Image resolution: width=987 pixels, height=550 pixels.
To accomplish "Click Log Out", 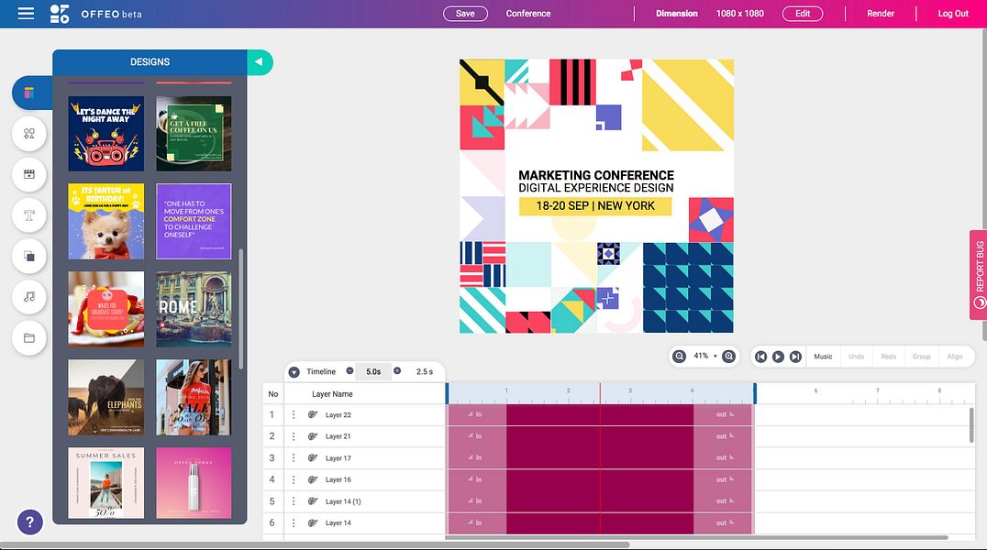I will tap(953, 13).
